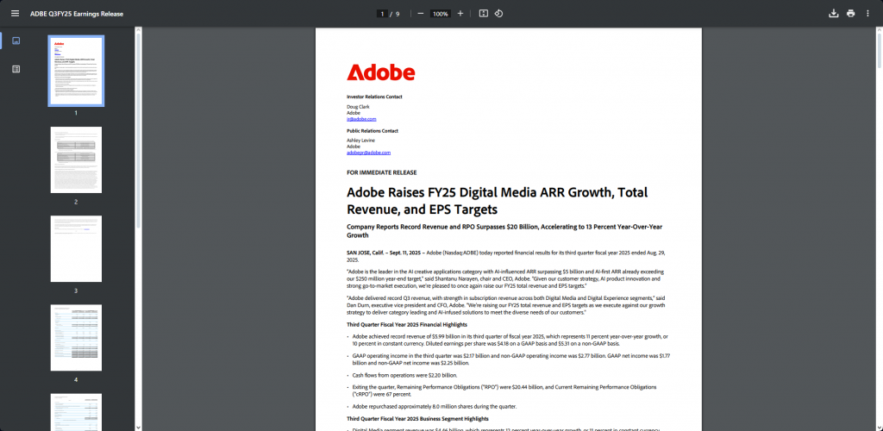Viewport: 883px width, 431px height.
Task: Click 'Adobe repurchased approximately 8.0 million shares' bullet
Action: coord(435,406)
